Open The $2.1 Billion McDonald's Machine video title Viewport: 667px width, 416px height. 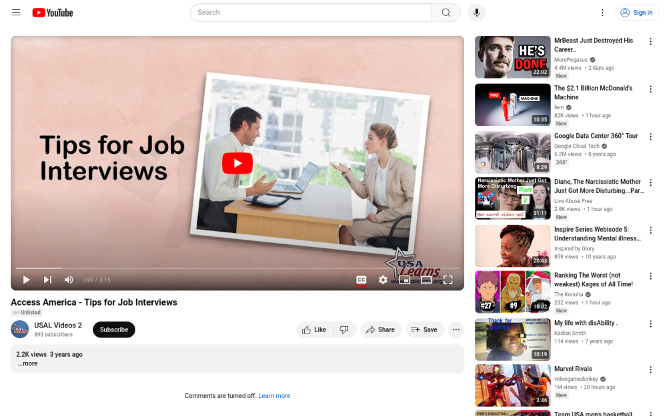594,93
